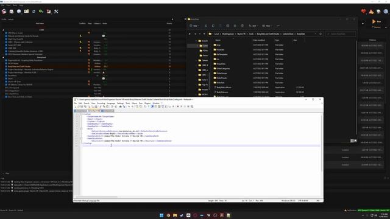Screen dimensions: 390x219
Task: Refresh the File Explorer address bar
Action: click(x=321, y=34)
